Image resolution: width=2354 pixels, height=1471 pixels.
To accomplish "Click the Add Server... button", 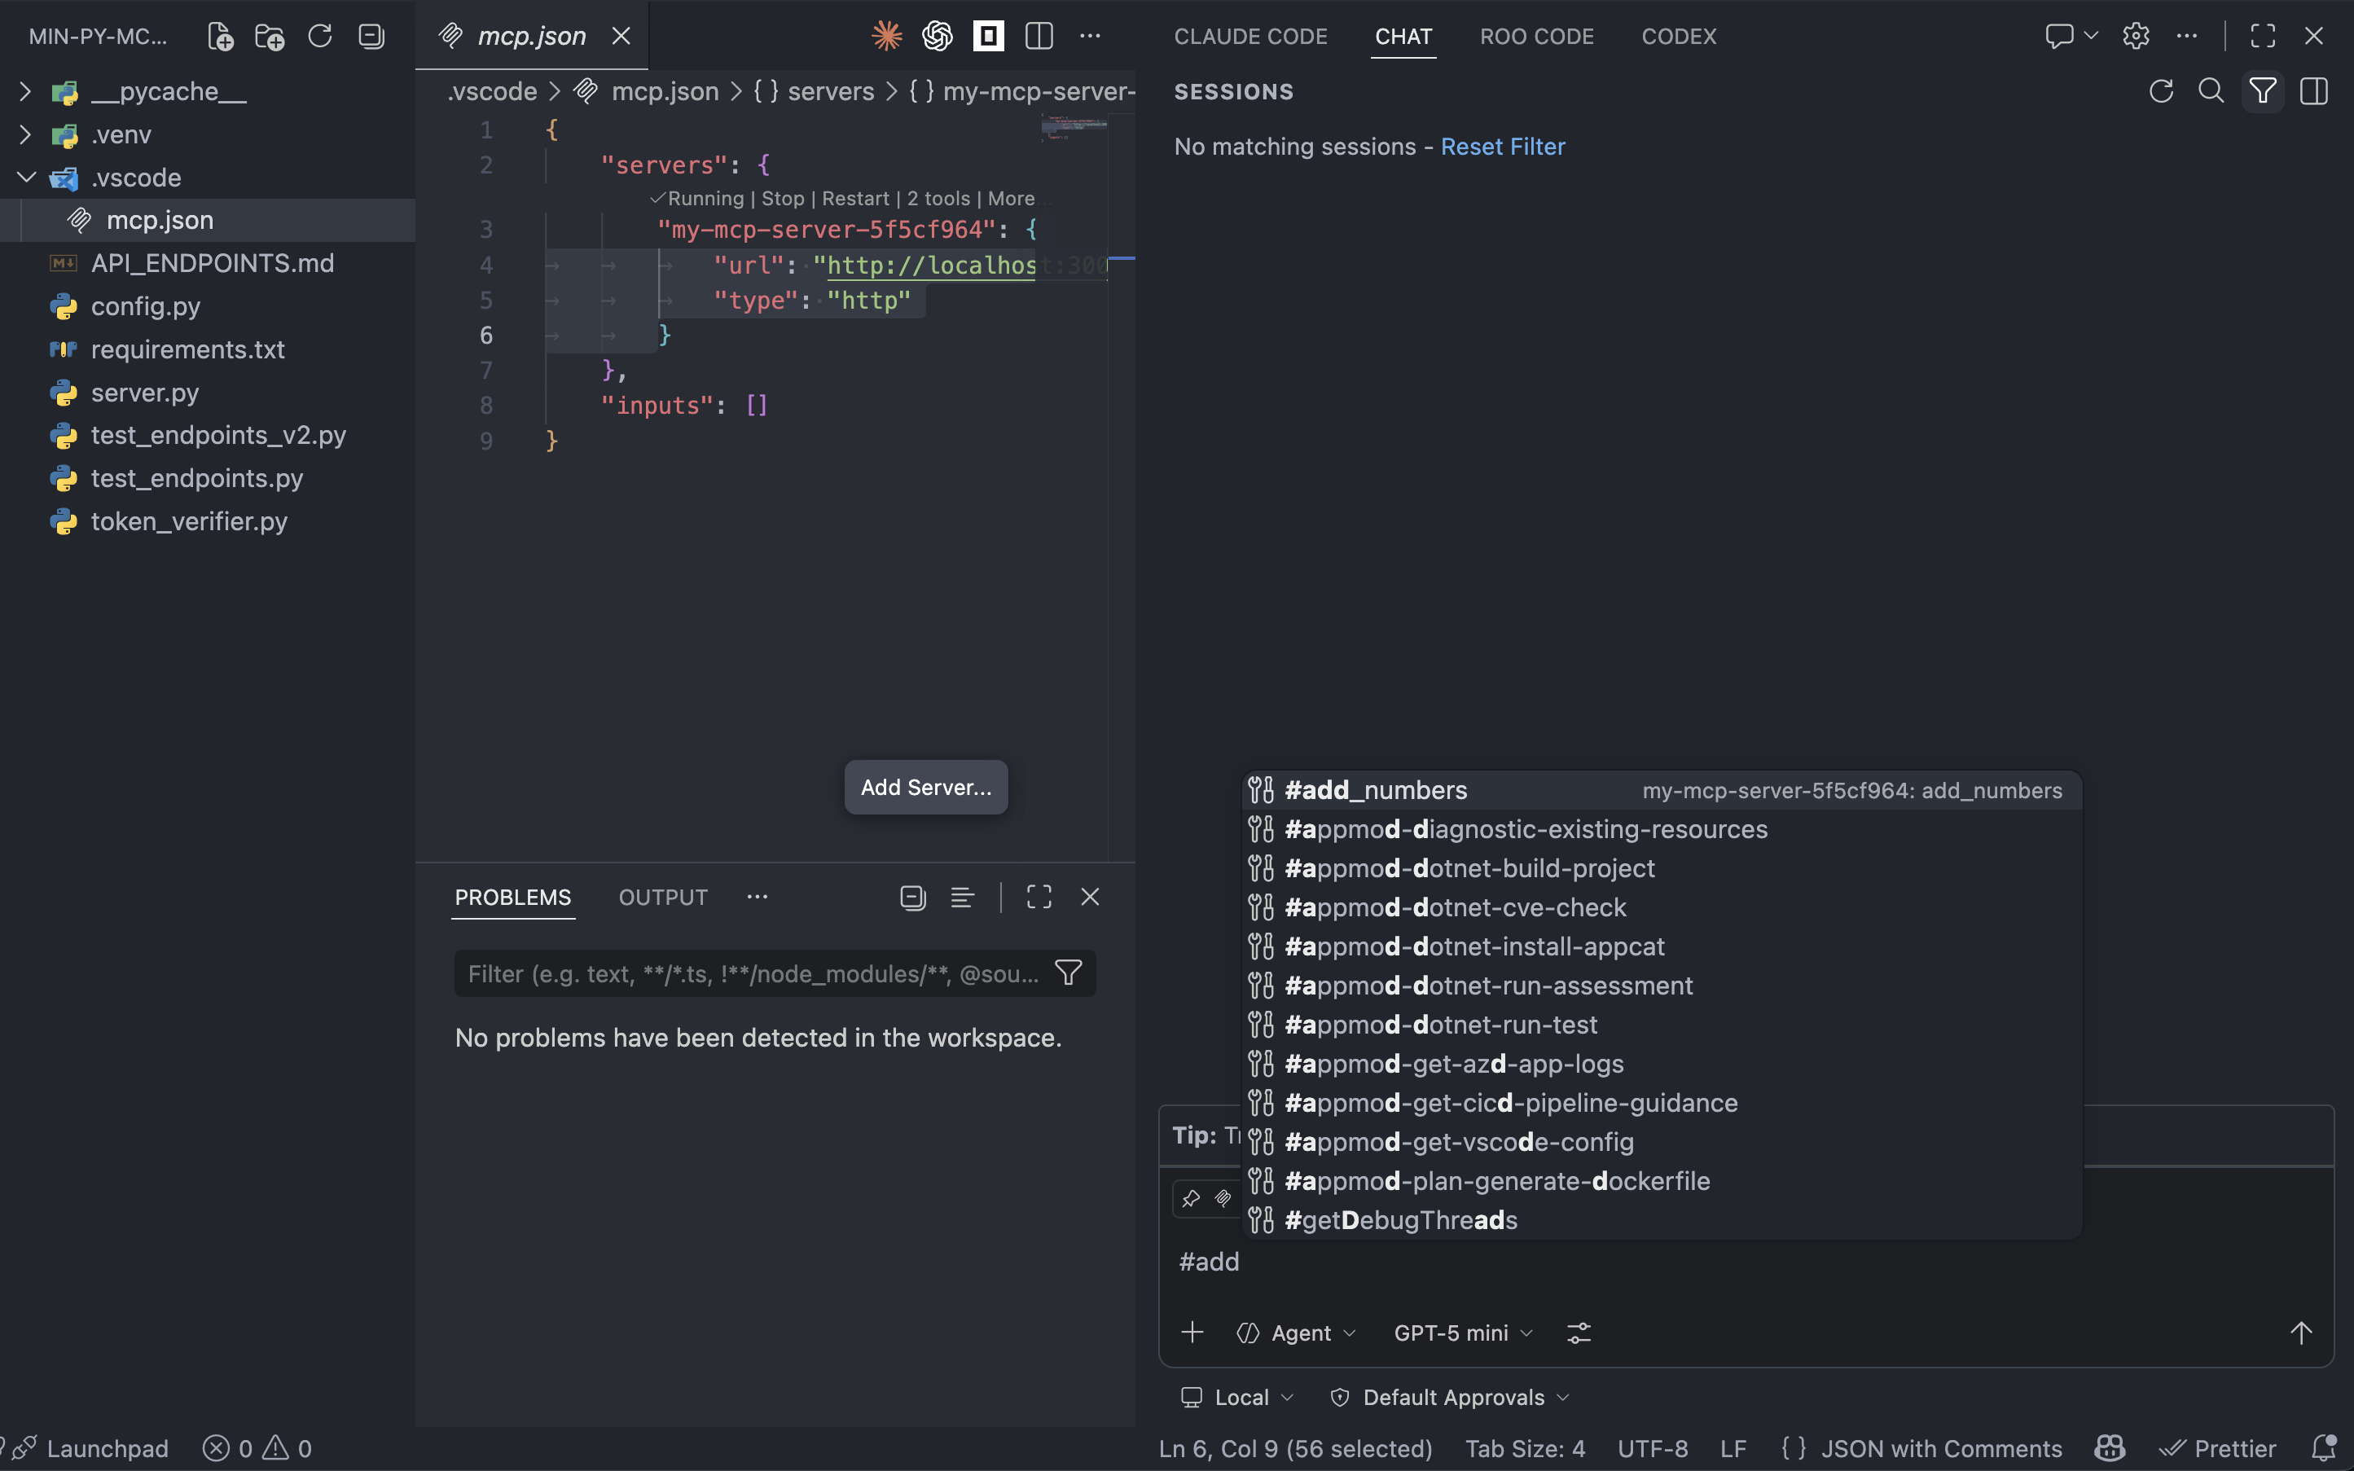I will point(925,787).
